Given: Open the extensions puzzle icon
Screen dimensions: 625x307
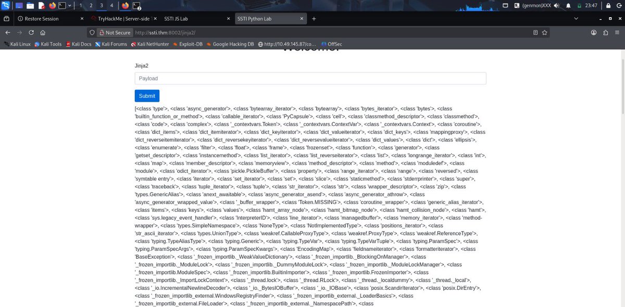Looking at the screenshot, I should 605,32.
